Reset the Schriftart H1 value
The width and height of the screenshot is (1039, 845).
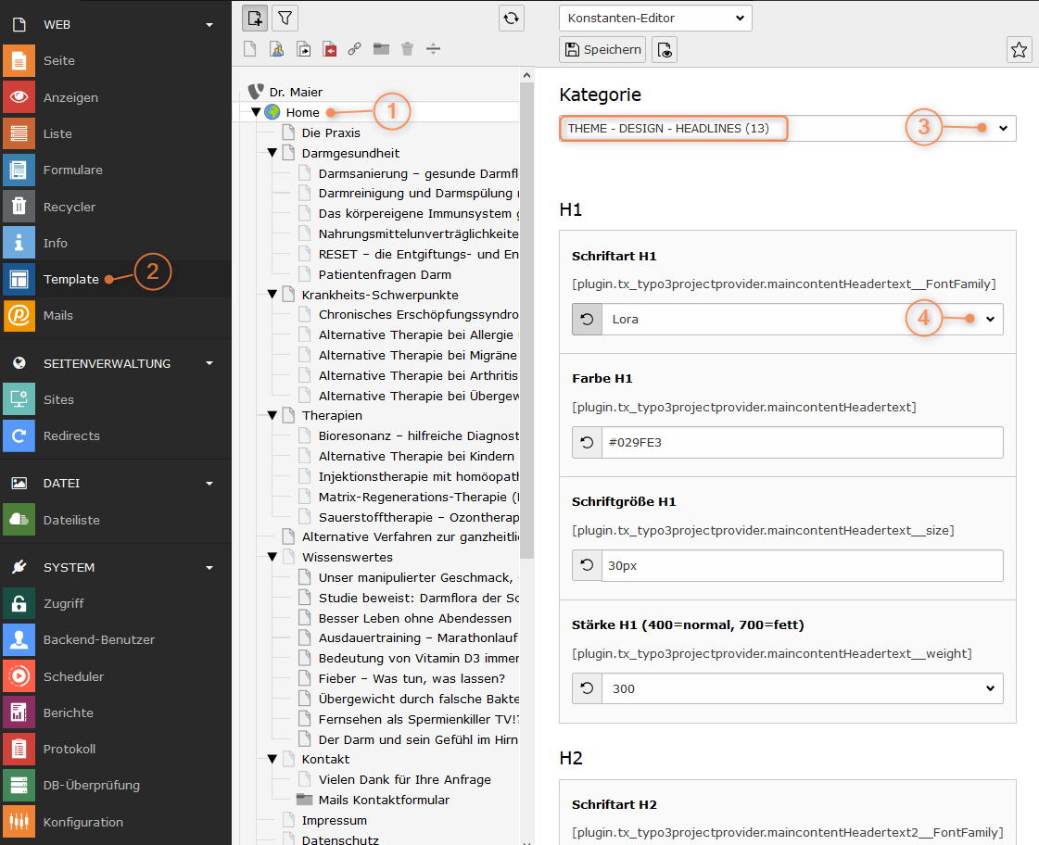587,319
